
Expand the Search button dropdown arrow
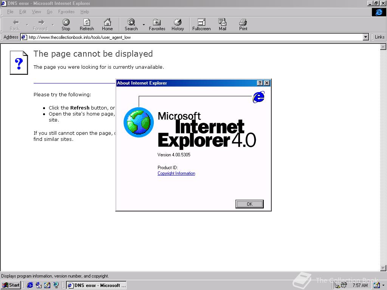[144, 25]
